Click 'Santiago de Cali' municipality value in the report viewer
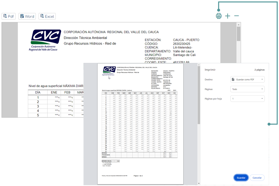The width and height of the screenshot is (279, 186). pos(184,55)
